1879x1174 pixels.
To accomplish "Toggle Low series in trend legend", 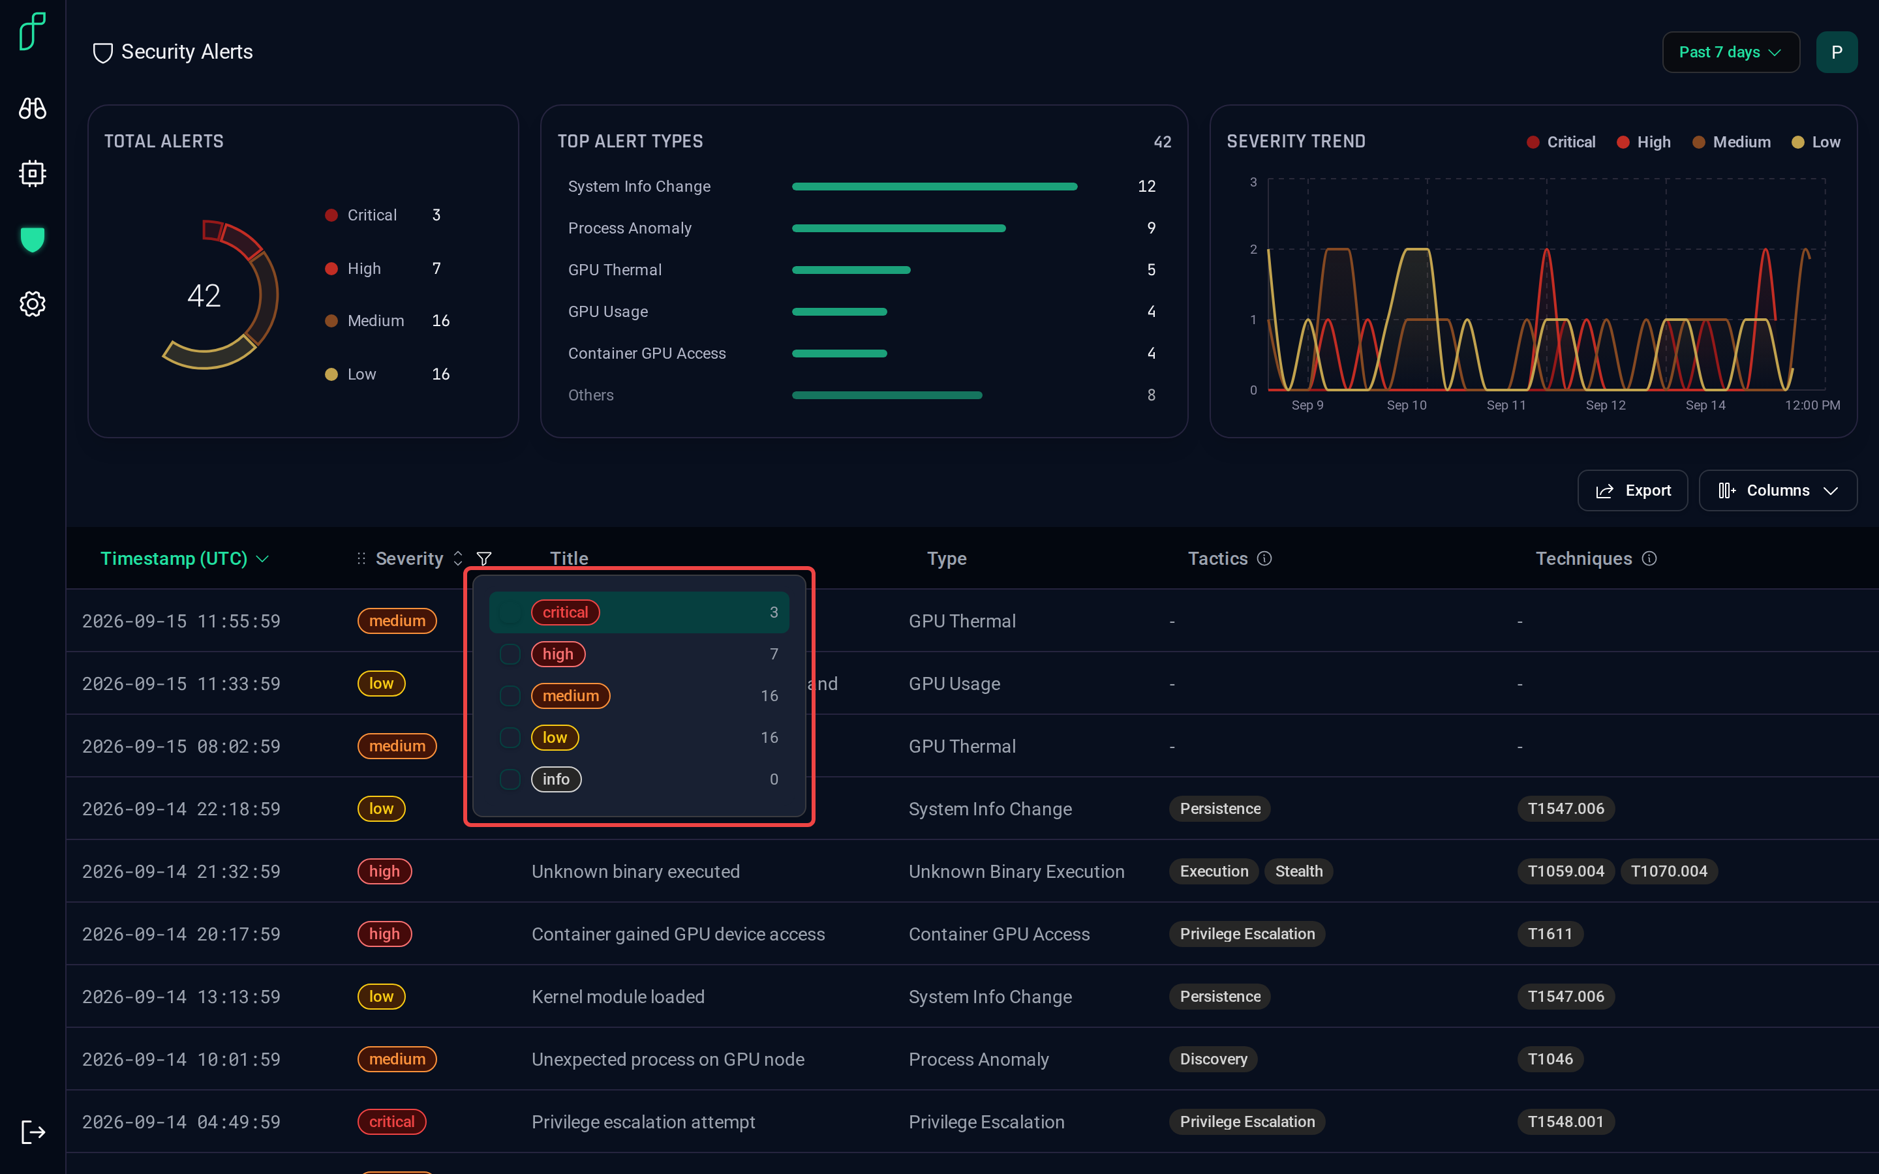I will click(1815, 142).
